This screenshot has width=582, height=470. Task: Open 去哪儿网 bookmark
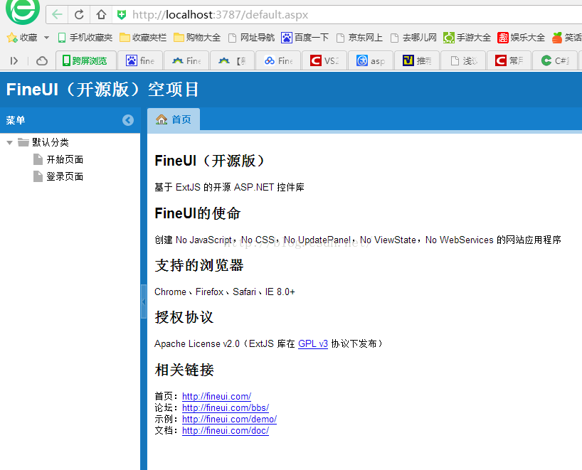point(413,38)
